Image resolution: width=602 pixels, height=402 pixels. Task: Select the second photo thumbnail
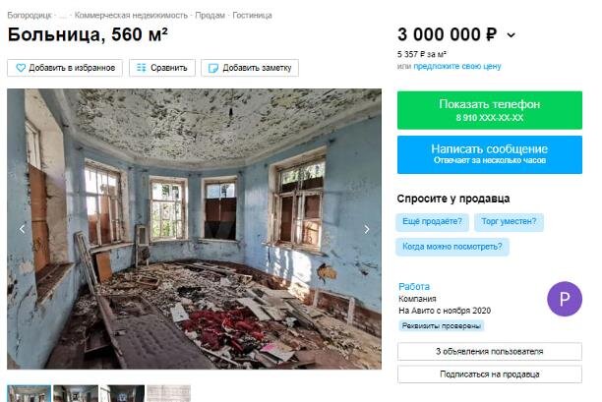pos(76,393)
